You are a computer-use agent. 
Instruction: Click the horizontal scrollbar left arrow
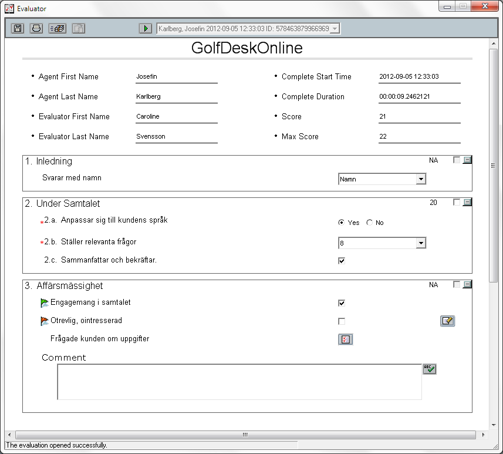pos(9,435)
